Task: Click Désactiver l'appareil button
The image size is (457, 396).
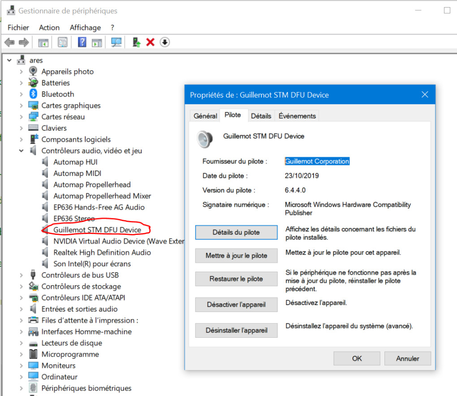Action: pos(236,305)
